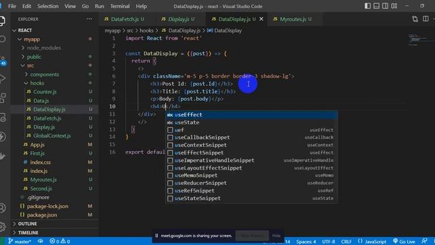Click the errors and warnings count
435x245 pixels.
60,242
